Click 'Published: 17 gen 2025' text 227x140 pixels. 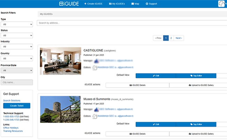tap(94, 104)
